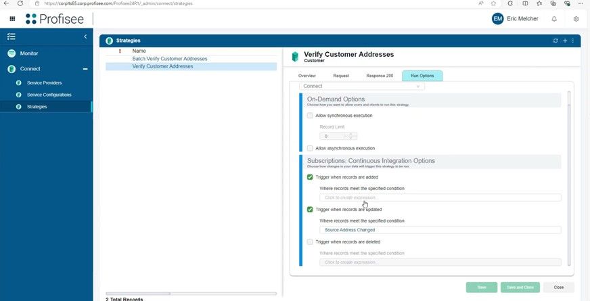Add a new strategy with plus icon
Screen dimensions: 590x301
tap(565, 41)
